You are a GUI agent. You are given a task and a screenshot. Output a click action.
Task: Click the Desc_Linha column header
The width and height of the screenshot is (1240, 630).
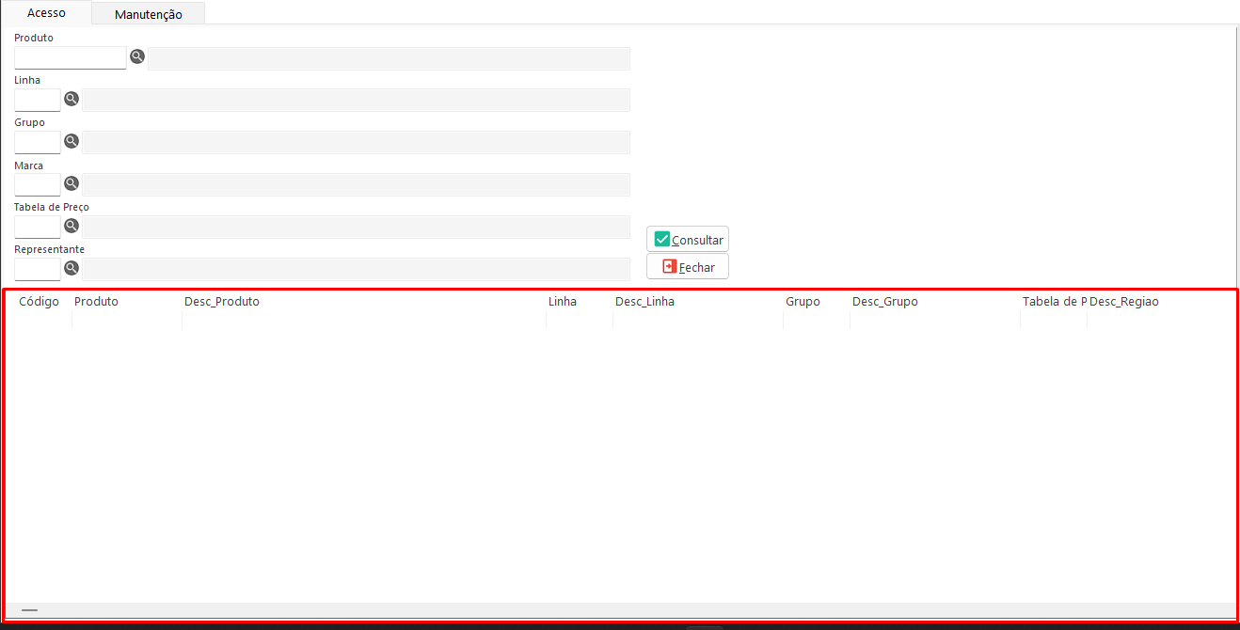tap(644, 302)
